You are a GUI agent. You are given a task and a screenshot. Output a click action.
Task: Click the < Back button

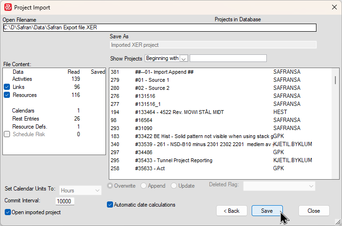232,211
